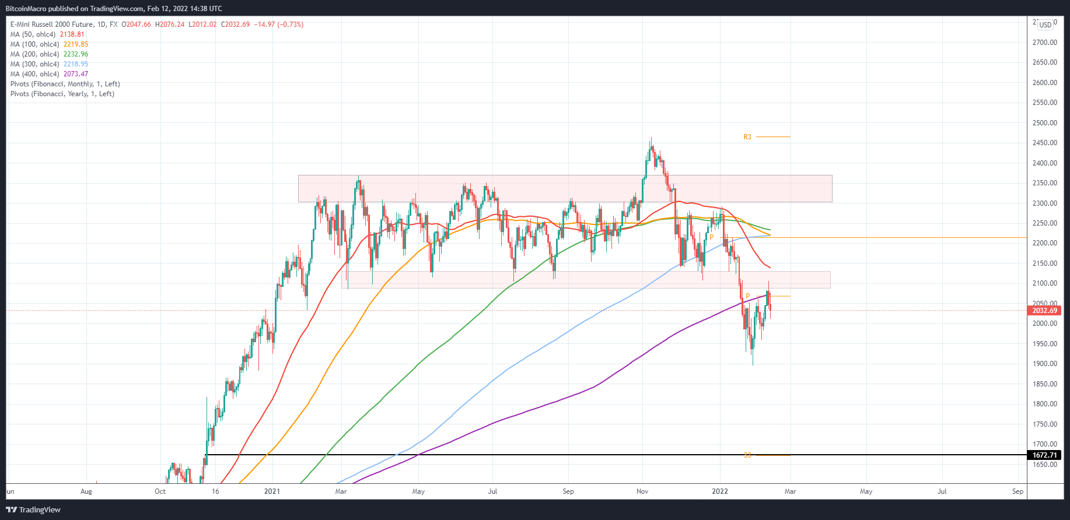Click the 2219.85 MA 100 value

[76, 44]
